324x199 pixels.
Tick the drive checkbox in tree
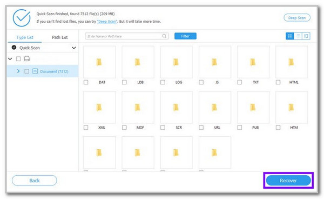tap(18, 59)
